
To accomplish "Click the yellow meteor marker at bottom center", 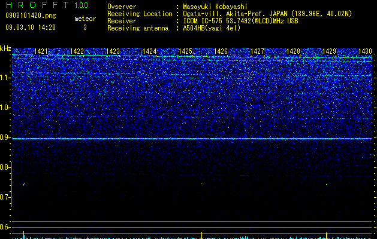I will click(x=202, y=235).
